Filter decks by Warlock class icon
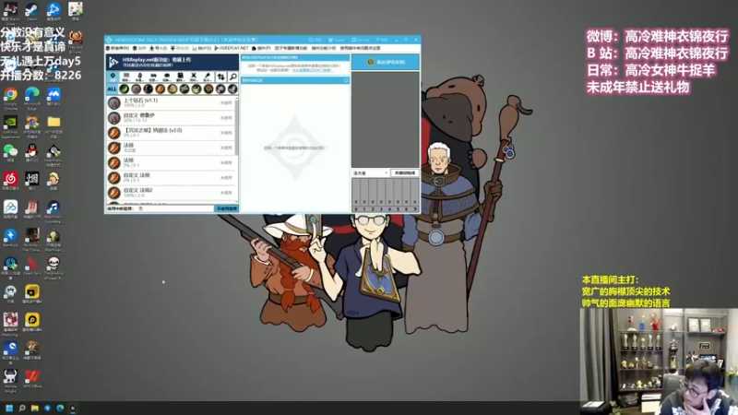 tap(220, 89)
